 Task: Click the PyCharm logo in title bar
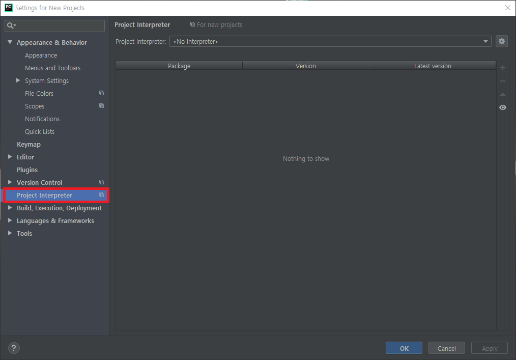[9, 8]
